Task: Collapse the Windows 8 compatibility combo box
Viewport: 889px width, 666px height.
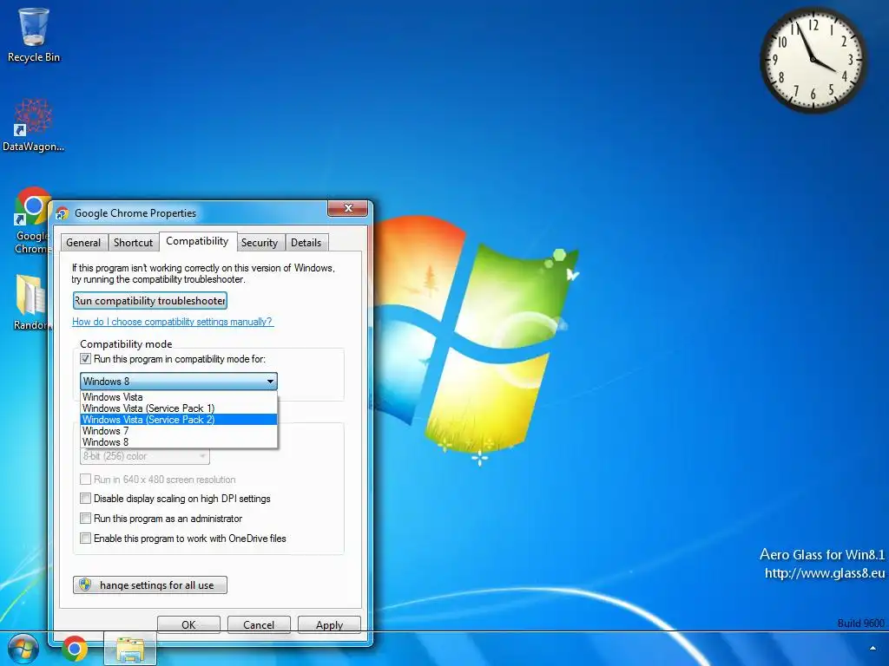Action: (x=179, y=382)
